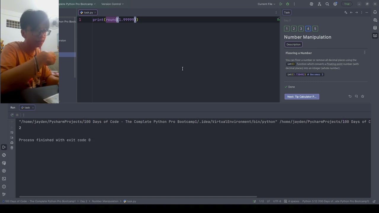Select the Task tool window tab
Image resolution: width=379 pixels, height=213 pixels.
tap(287, 12)
